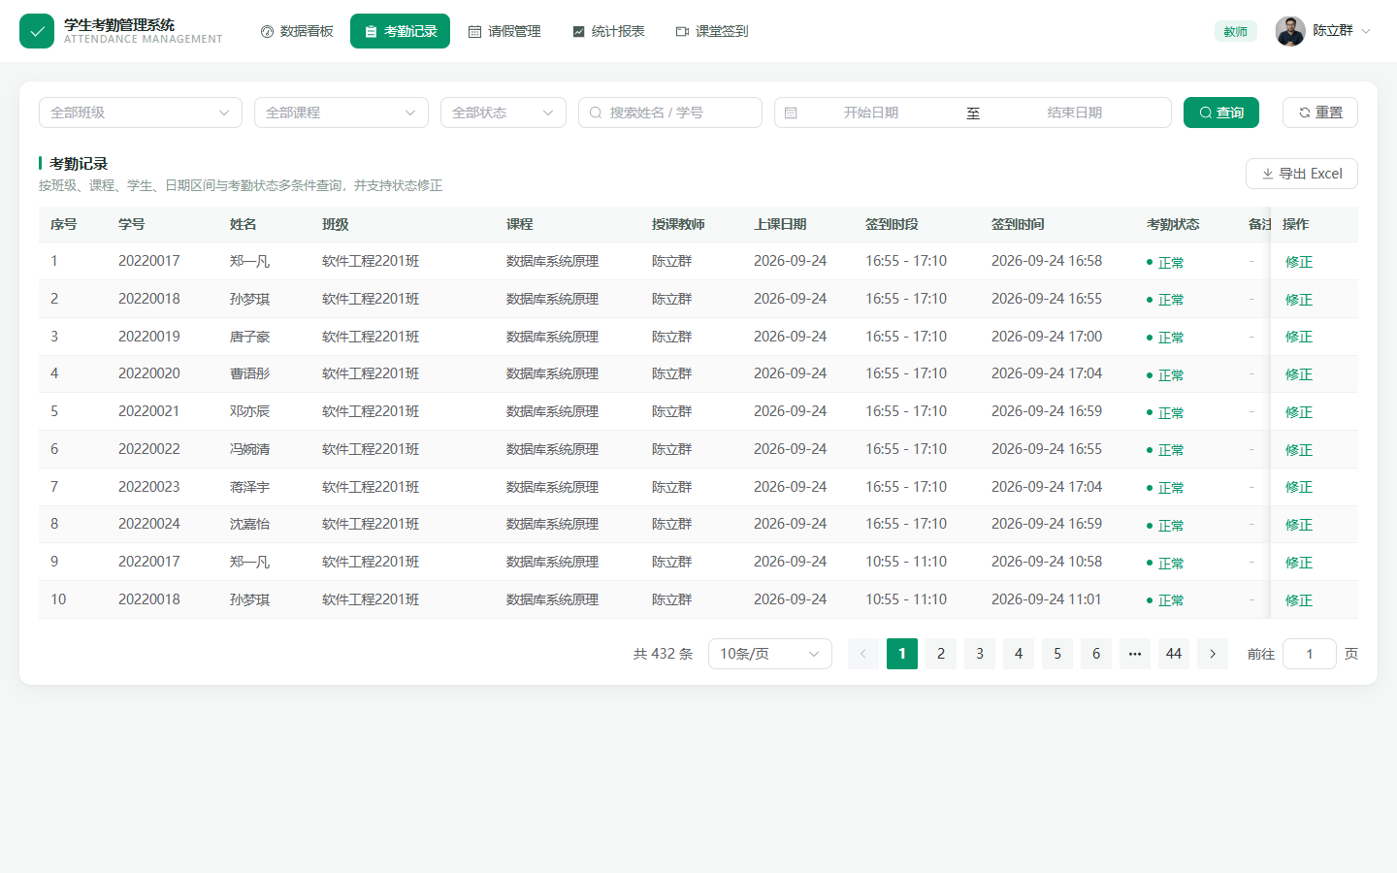Click 修正 link for student 郑一凡 row 1

pos(1299,262)
